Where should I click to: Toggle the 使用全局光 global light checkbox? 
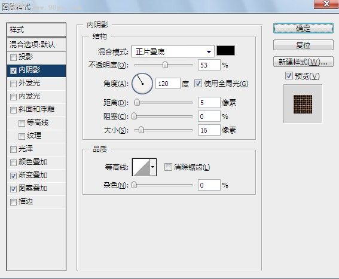pyautogui.click(x=198, y=84)
